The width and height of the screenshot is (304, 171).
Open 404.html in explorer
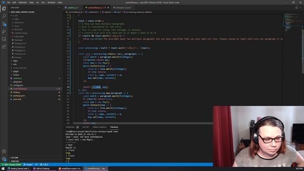point(18,29)
